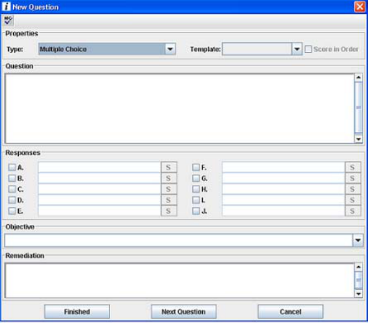Open the Template dropdown list
Screen dimensions: 368x323
click(x=297, y=49)
